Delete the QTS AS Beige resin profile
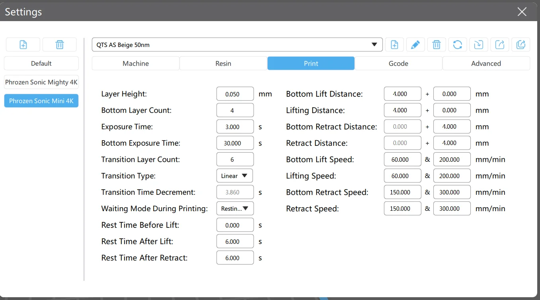540x300 pixels. click(x=436, y=45)
